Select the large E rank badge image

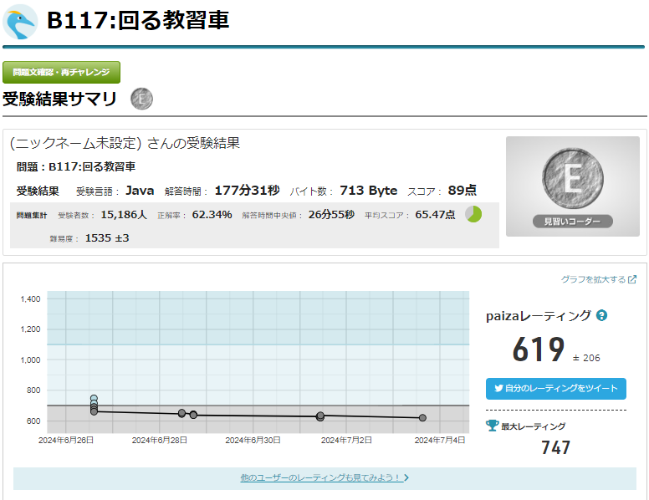coord(572,177)
